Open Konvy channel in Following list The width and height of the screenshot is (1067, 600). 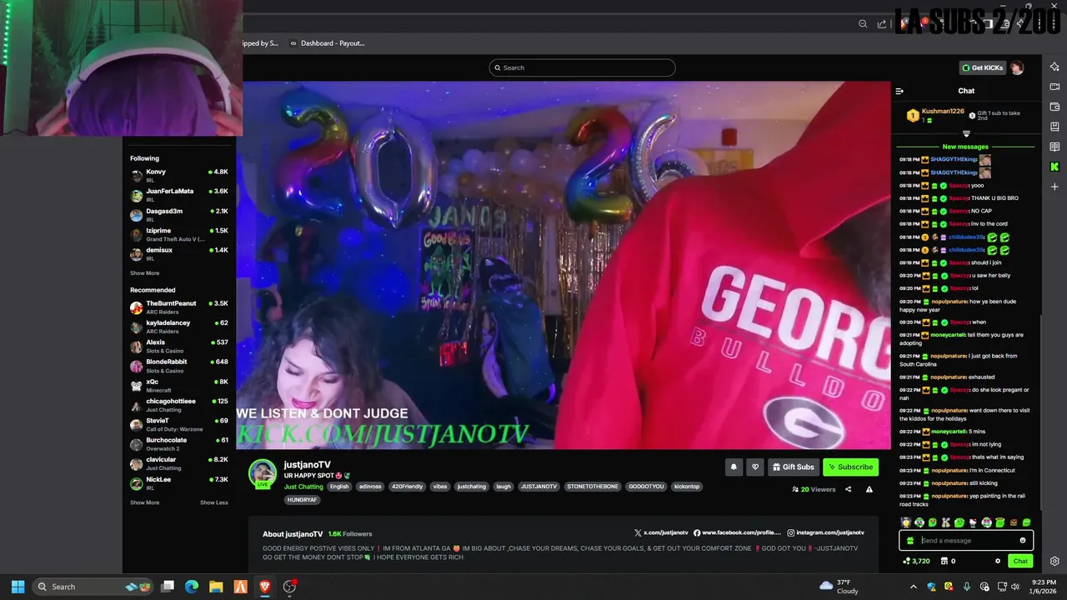coord(179,175)
